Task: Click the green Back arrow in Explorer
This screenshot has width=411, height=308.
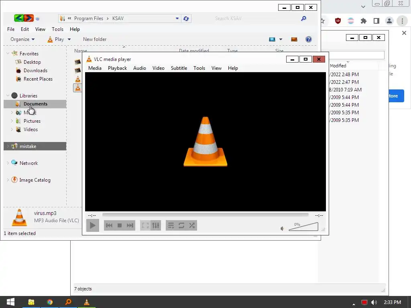Action: (19, 18)
